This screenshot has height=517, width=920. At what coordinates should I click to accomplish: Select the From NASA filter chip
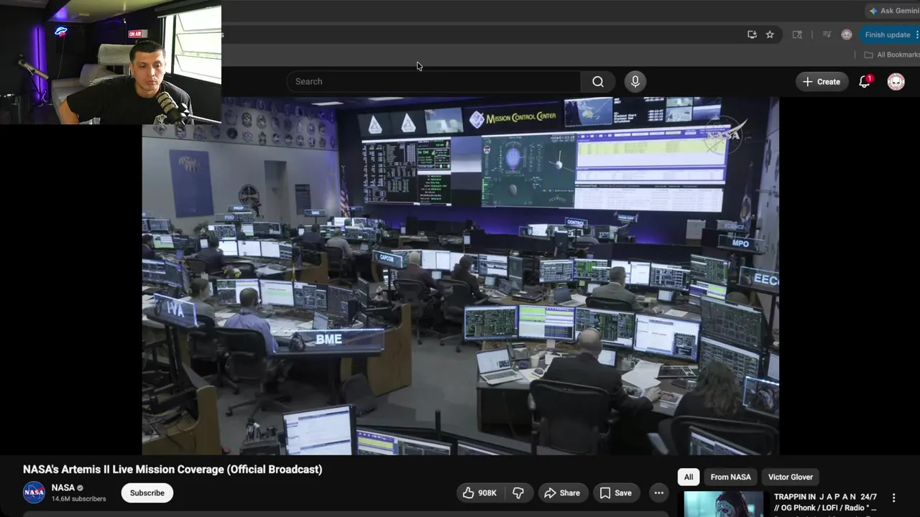[x=730, y=477]
